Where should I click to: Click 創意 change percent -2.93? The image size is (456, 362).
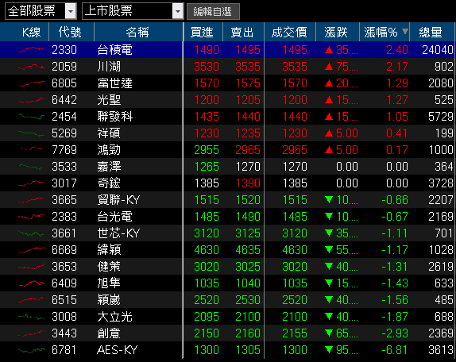395,333
